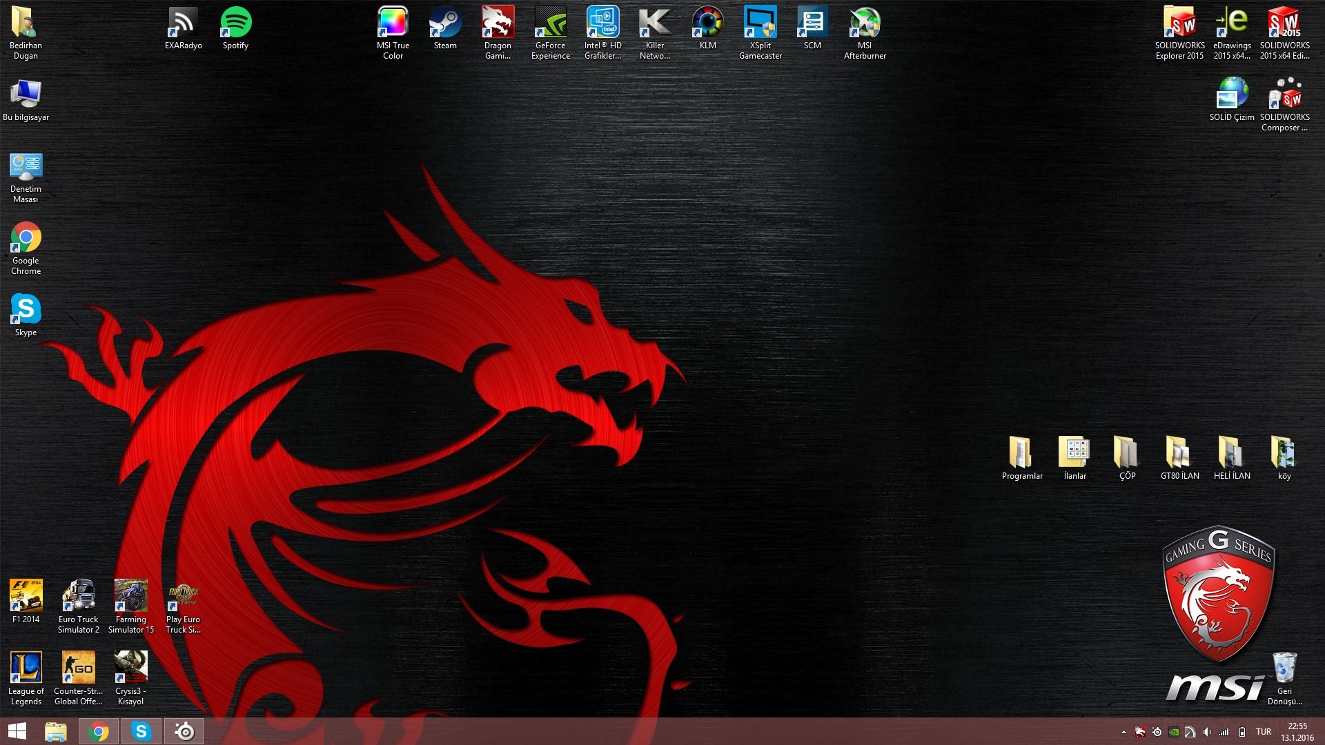Open the Programlar folder
Screen dimensions: 1325x745
(1022, 453)
